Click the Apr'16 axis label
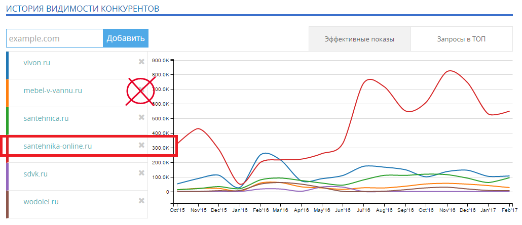Screen dimensions: 522x225 (x=301, y=210)
